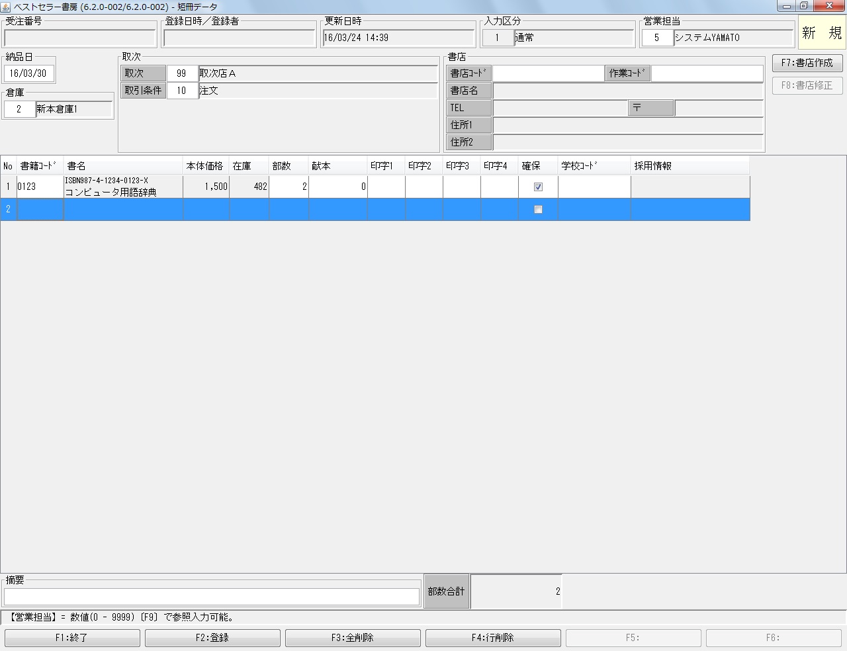
Task: Focus the 作業コード input field
Action: (707, 73)
